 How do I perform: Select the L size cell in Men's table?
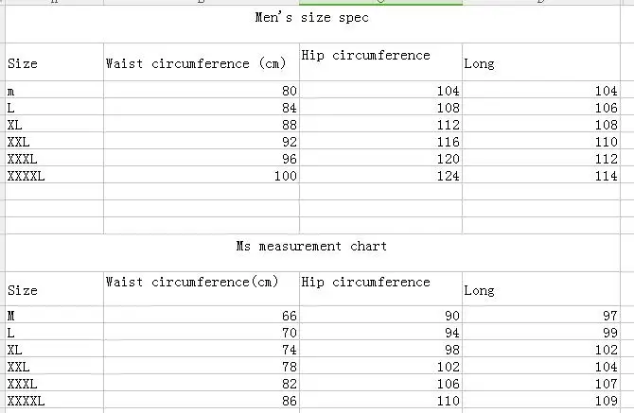pyautogui.click(x=54, y=107)
